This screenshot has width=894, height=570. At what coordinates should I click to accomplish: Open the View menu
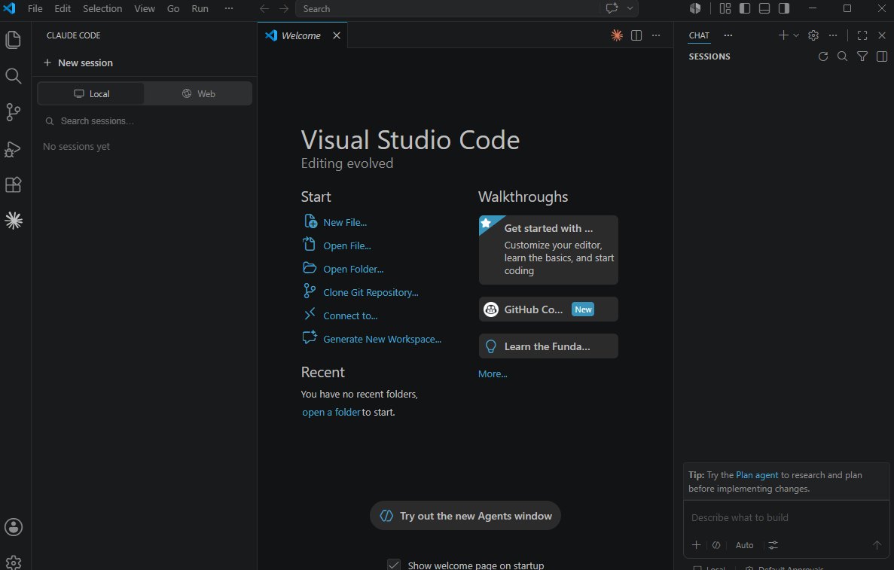point(145,8)
